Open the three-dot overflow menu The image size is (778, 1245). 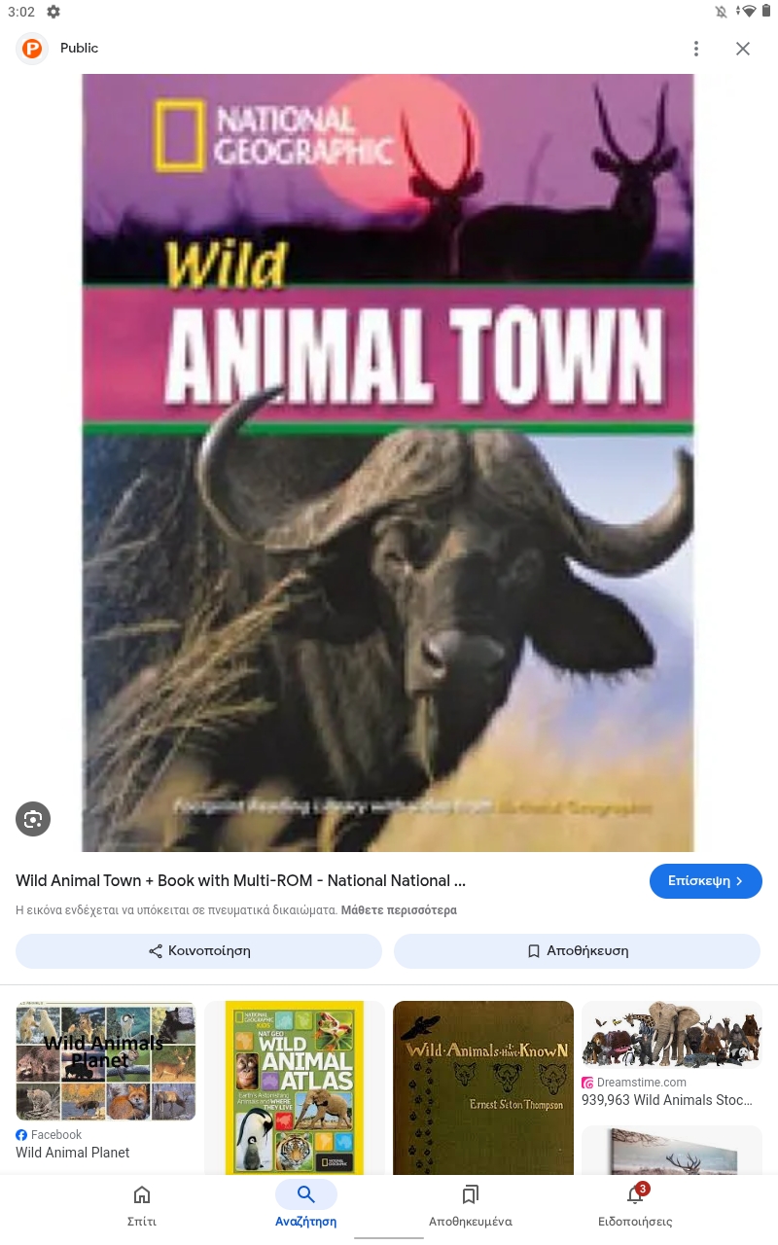click(x=695, y=49)
